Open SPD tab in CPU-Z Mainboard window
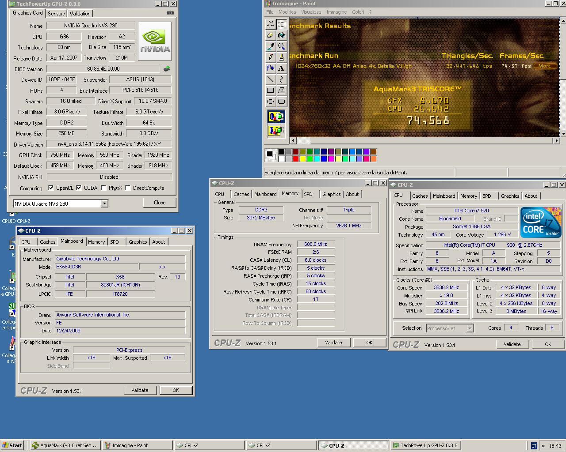 point(115,242)
